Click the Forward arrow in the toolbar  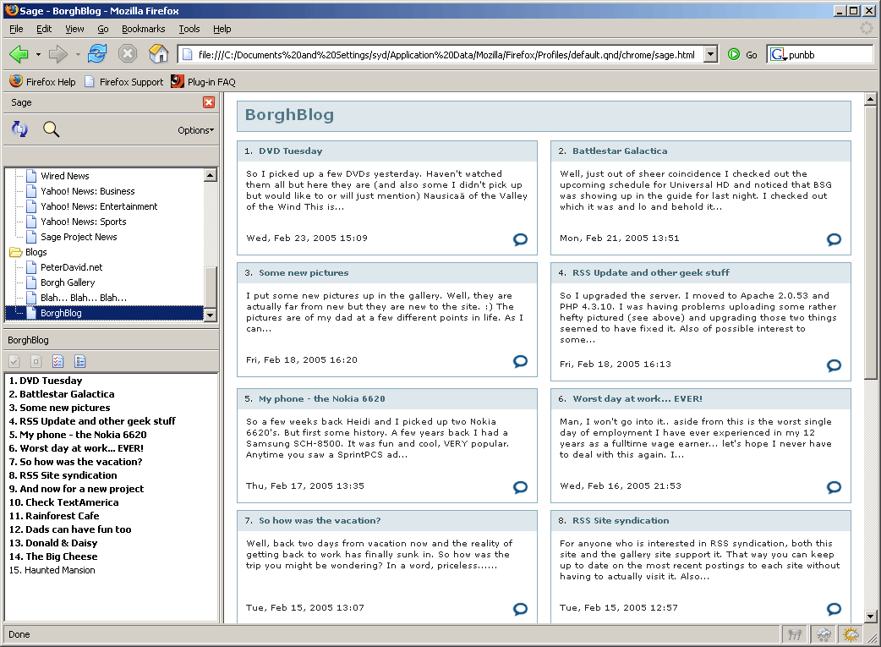pyautogui.click(x=57, y=54)
